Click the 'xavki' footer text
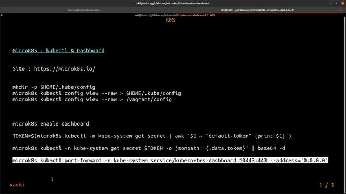This screenshot has height=194, width=346. point(17,185)
